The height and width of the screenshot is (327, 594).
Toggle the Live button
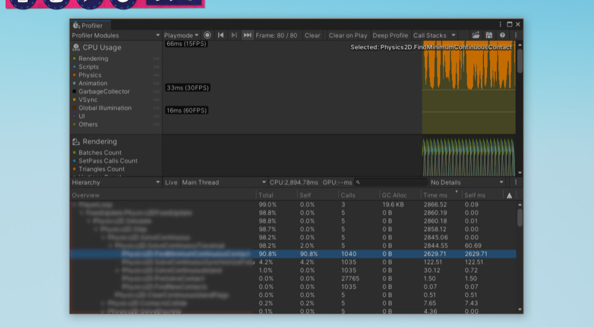pos(171,183)
